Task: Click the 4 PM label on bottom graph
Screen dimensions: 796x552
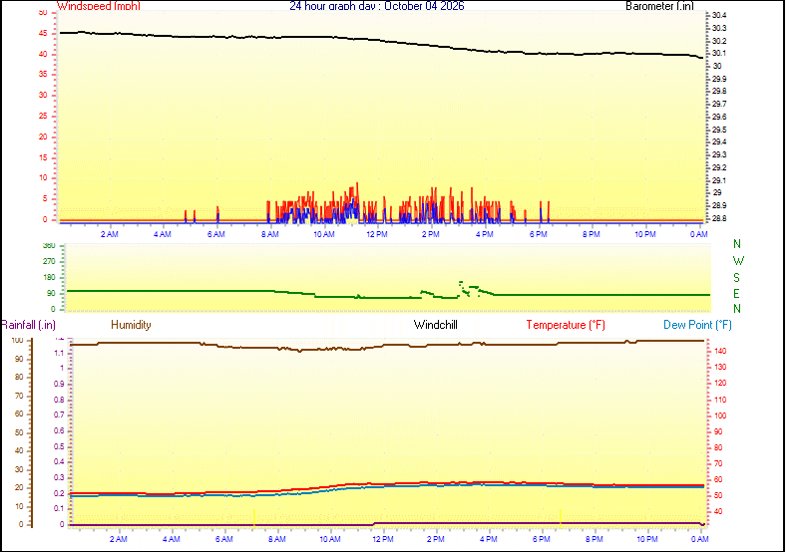Action: point(489,539)
